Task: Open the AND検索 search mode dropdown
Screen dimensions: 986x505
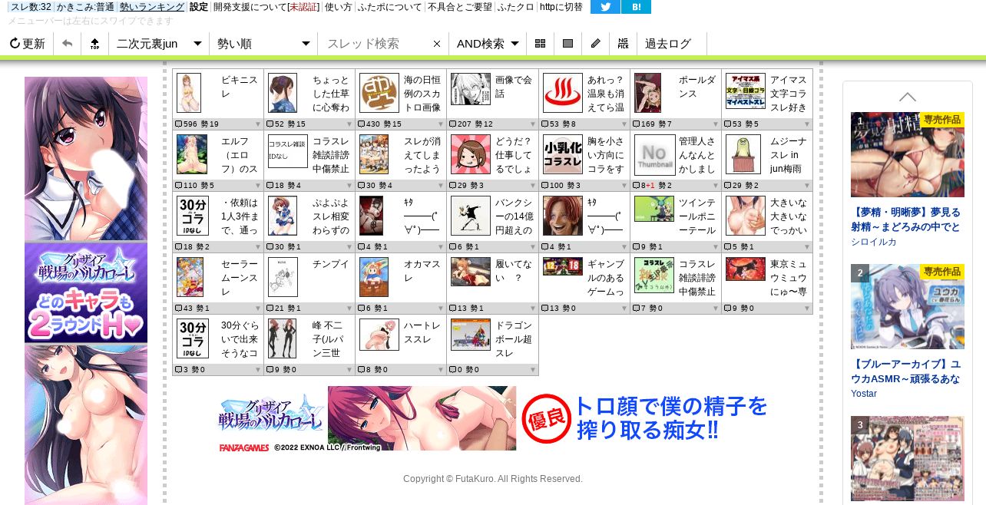Action: 488,44
